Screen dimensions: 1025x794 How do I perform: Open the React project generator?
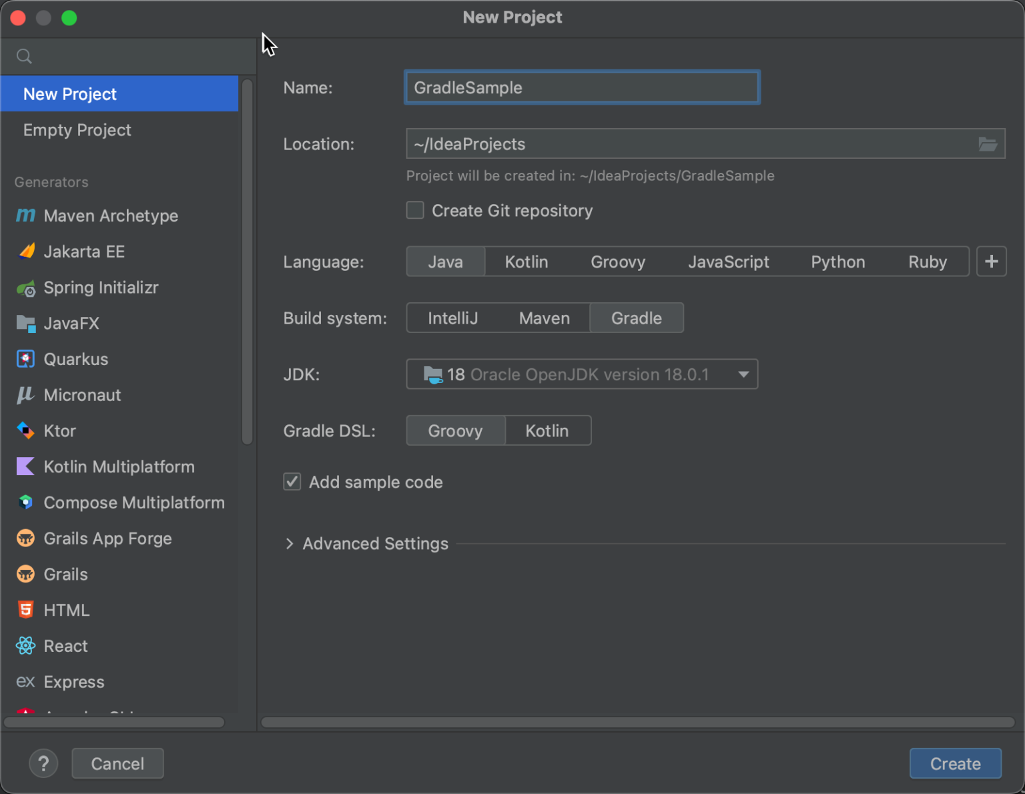[65, 645]
